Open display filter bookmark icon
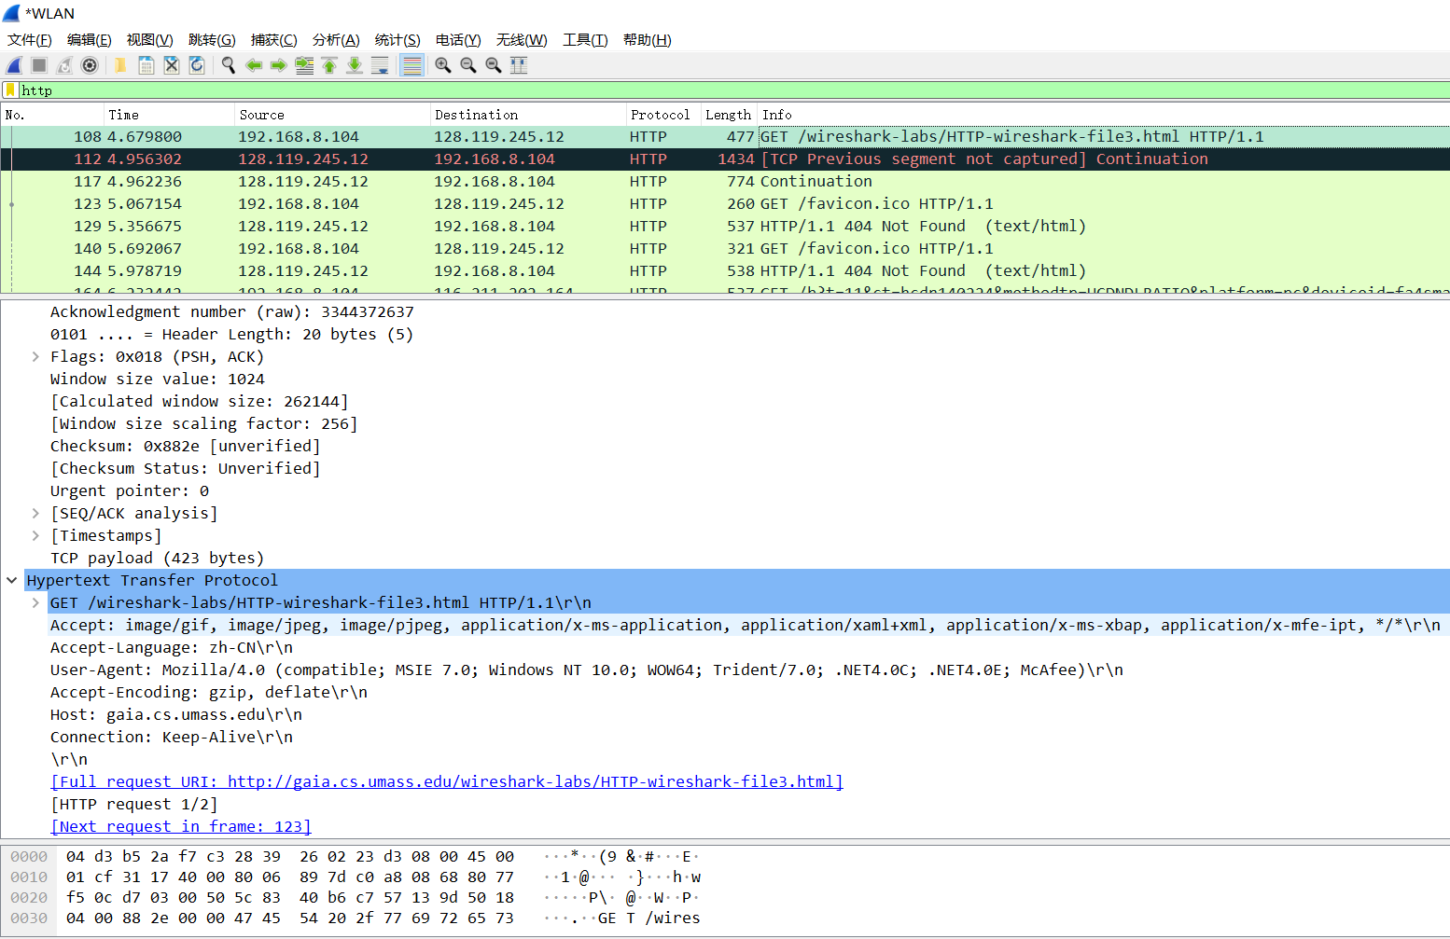The width and height of the screenshot is (1450, 939). (x=10, y=90)
